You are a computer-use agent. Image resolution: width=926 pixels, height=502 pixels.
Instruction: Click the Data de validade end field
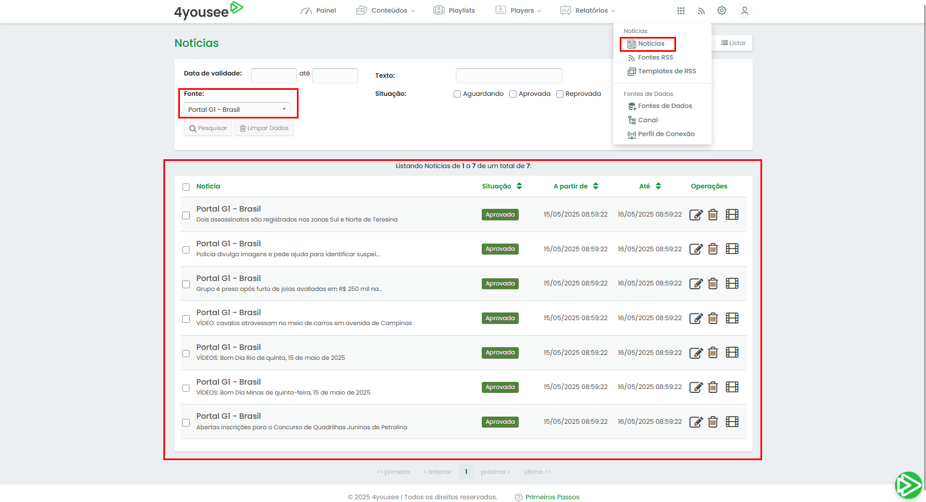[x=335, y=75]
